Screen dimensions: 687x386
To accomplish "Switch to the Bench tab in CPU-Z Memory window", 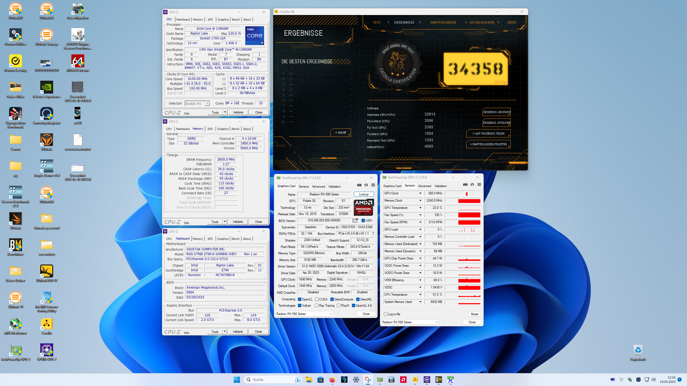I will click(235, 129).
